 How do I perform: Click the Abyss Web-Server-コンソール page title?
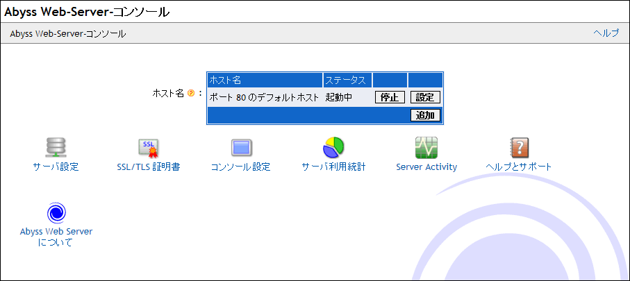point(87,12)
